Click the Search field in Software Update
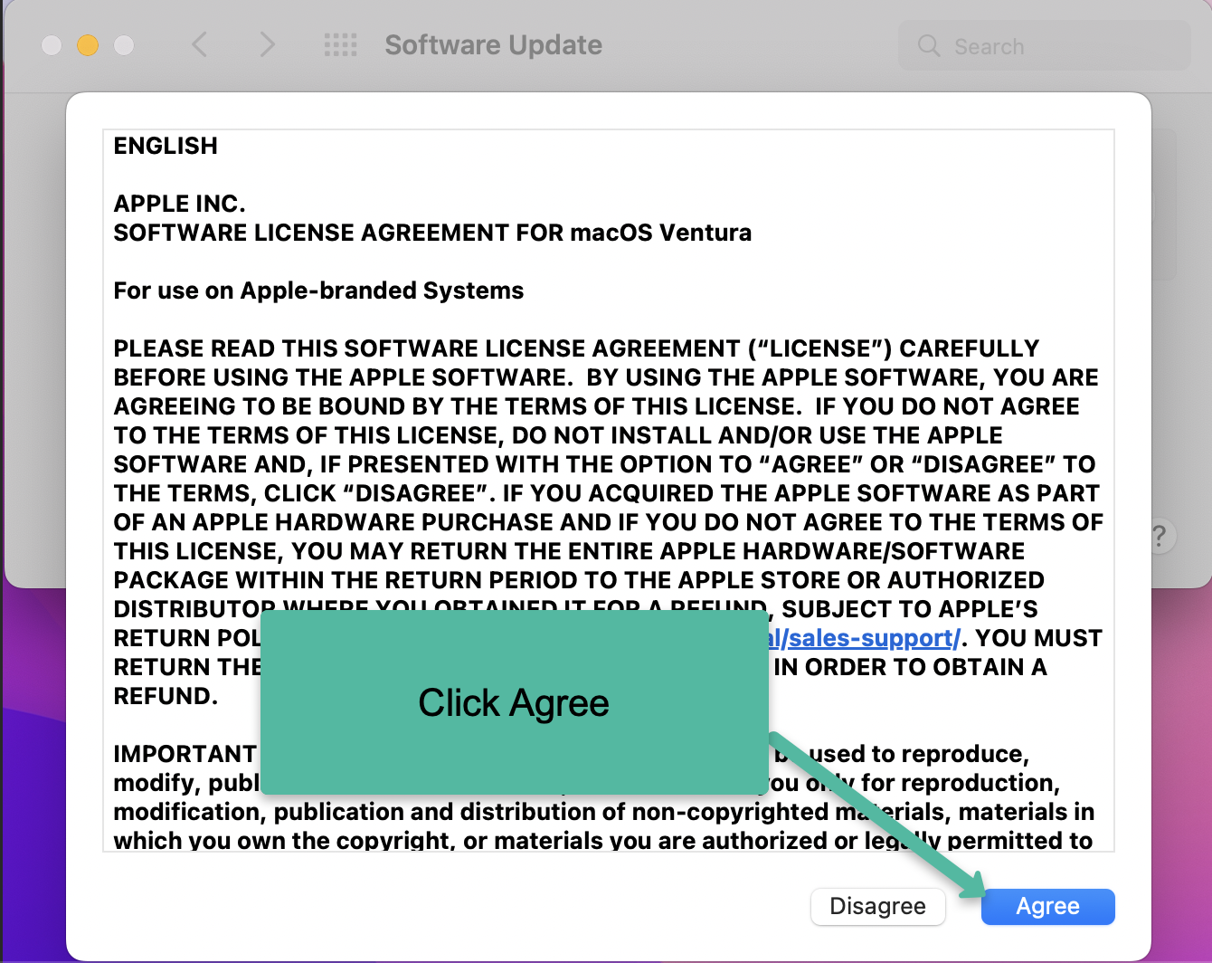 [x=1045, y=45]
